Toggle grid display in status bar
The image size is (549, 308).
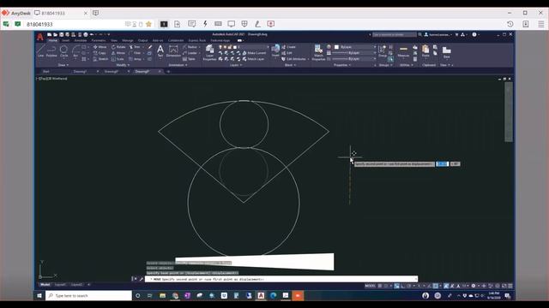tap(380, 286)
